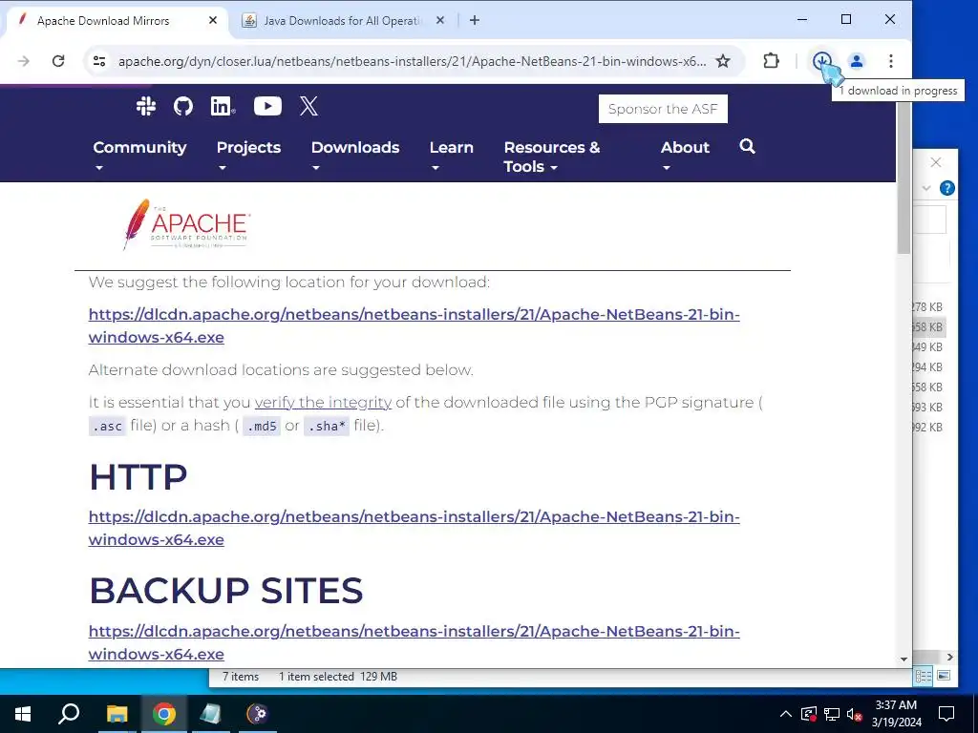Open File Explorer from the taskbar
Screen dimensions: 978x733
[117, 714]
